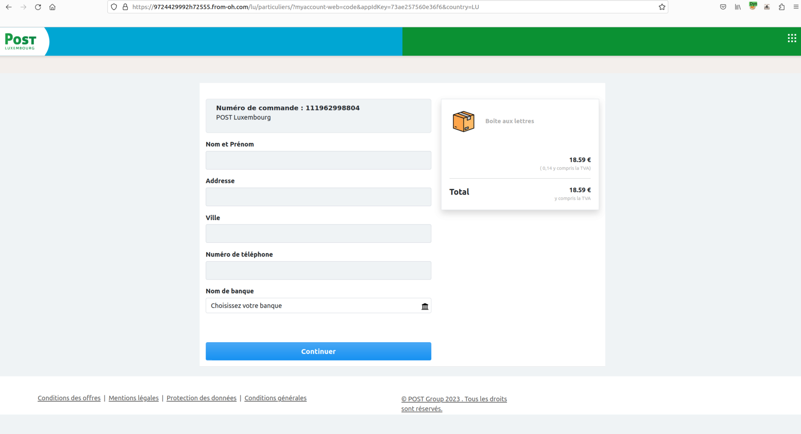This screenshot has width=801, height=434.
Task: Click the extension icon beside the puzzle piece
Action: point(767,7)
